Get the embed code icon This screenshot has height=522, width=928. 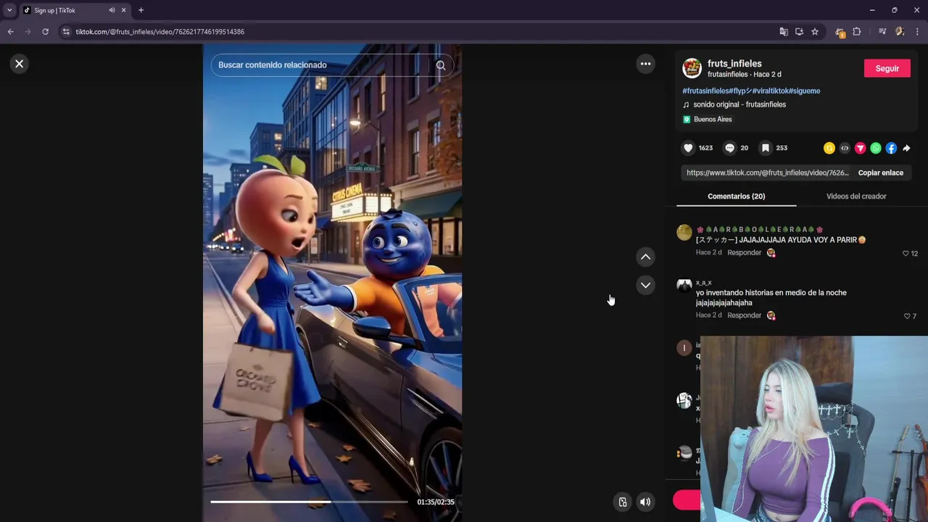click(845, 148)
